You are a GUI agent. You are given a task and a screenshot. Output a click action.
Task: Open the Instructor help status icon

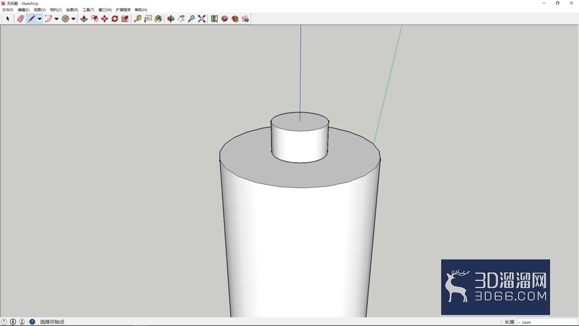tap(32, 321)
